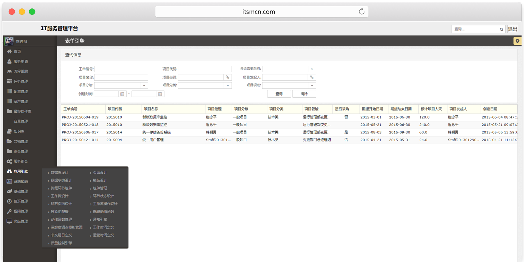Go to 知识库 in the sidebar
This screenshot has height=262, width=524.
(19, 132)
